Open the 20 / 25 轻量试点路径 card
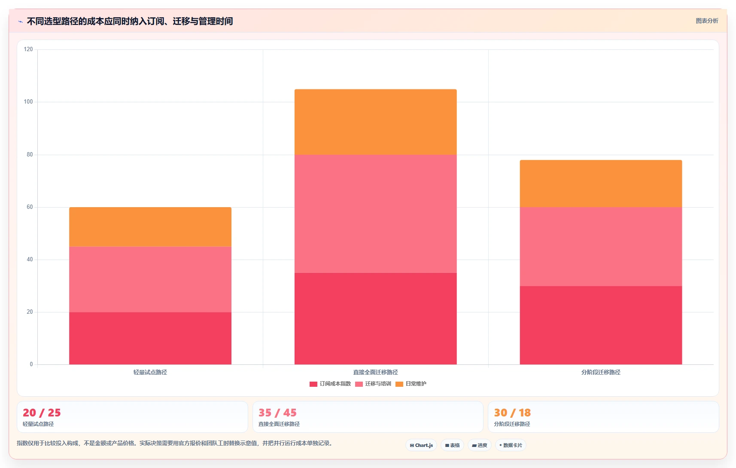 pos(132,417)
